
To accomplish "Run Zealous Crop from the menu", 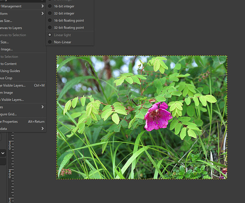I will pos(6,78).
